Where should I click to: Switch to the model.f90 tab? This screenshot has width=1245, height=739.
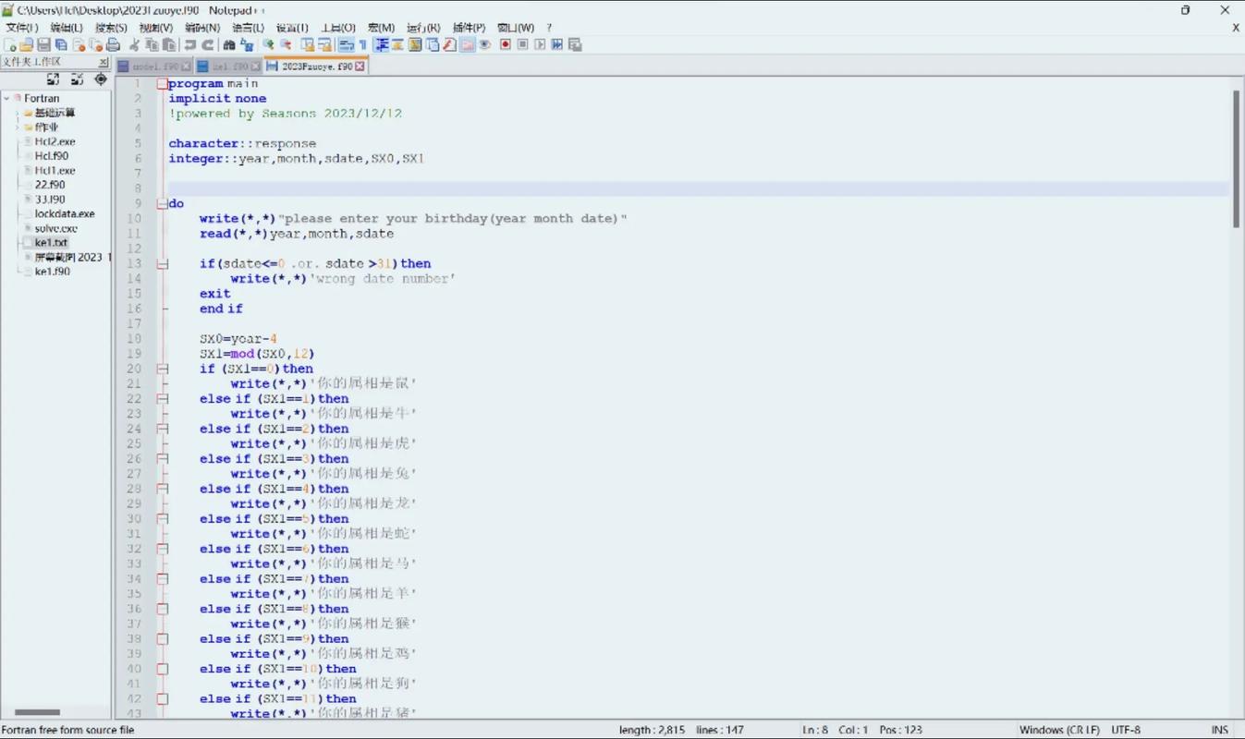pyautogui.click(x=155, y=67)
